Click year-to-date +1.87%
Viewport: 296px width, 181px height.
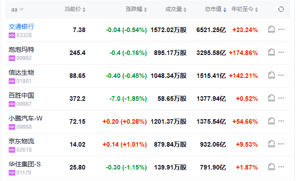click(x=247, y=167)
